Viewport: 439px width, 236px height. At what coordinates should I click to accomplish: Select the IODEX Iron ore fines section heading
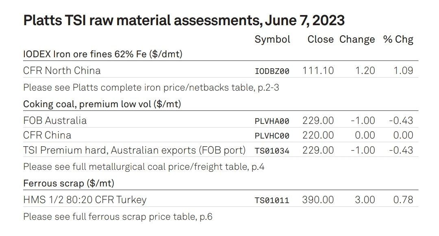tap(103, 54)
